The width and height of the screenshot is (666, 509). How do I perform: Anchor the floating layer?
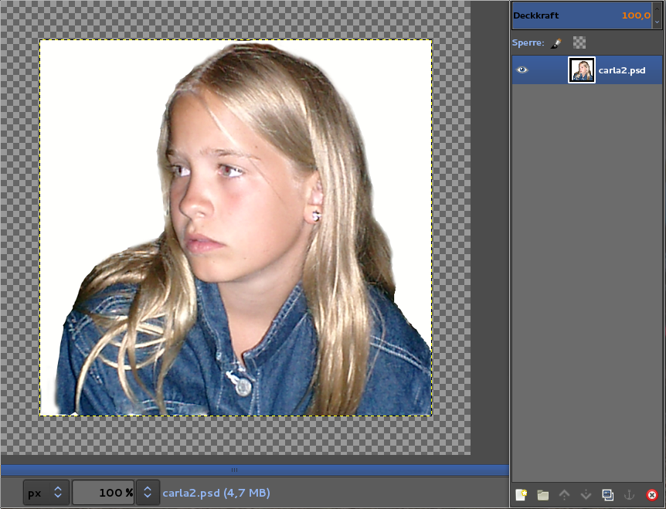point(629,495)
